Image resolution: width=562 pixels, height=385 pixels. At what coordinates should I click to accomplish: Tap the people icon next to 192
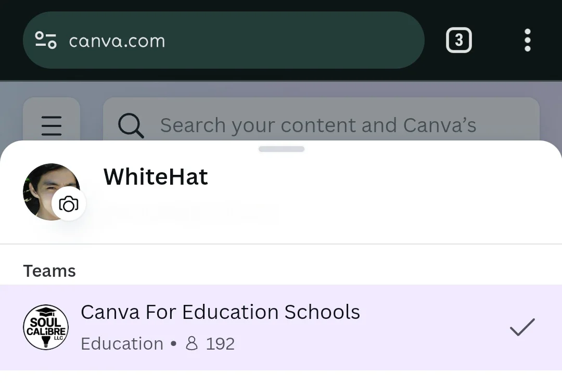pyautogui.click(x=191, y=343)
